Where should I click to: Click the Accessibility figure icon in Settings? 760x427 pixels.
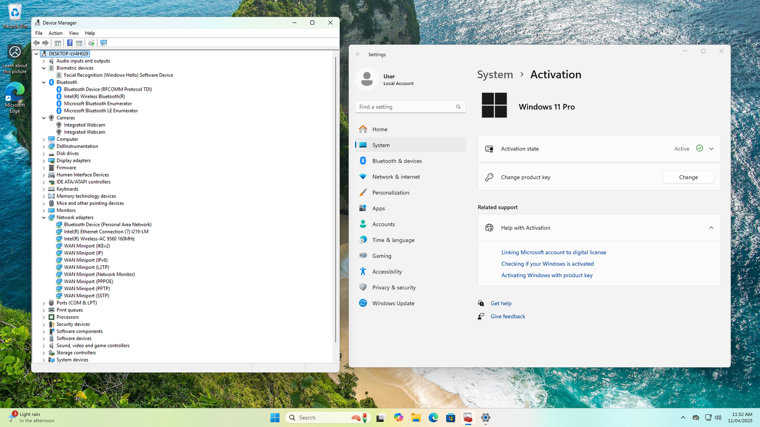[363, 271]
